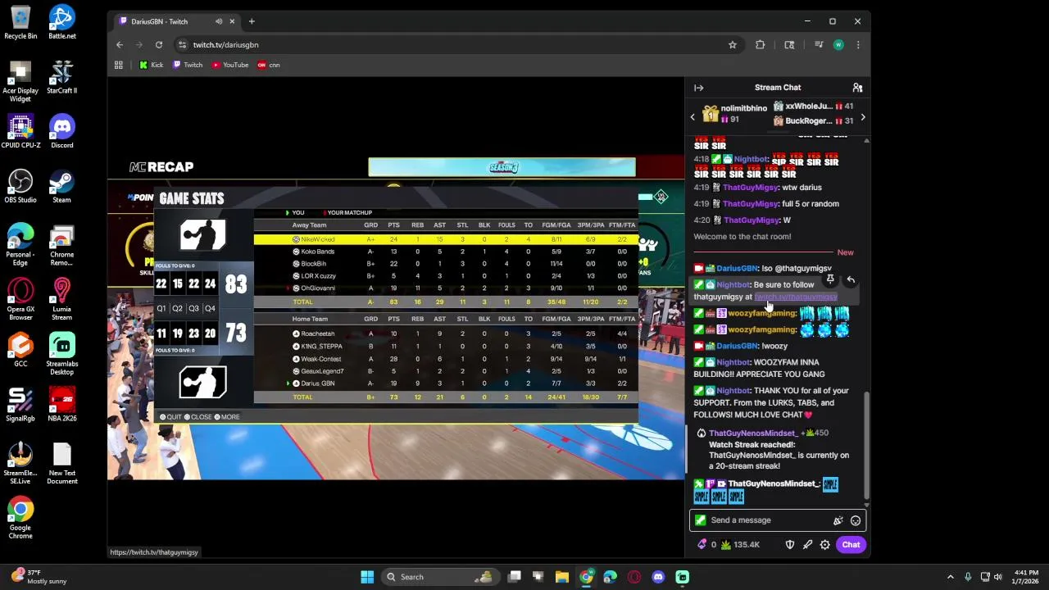Show previous gift leaderboard entries
The image size is (1049, 590).
pyautogui.click(x=693, y=117)
